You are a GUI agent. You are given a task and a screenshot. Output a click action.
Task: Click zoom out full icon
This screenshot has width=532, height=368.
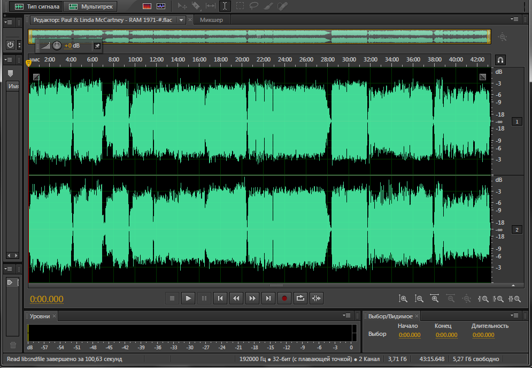pos(467,299)
